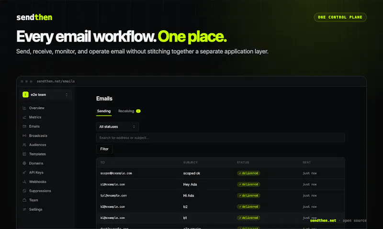
Task: Click the Team icon in sidebar
Action: point(24,200)
